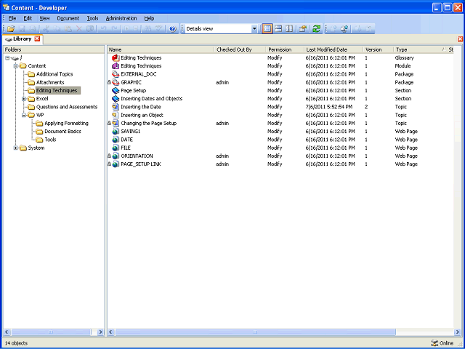
Task: Collapse the root / node in Folders
Action: [x=7, y=58]
